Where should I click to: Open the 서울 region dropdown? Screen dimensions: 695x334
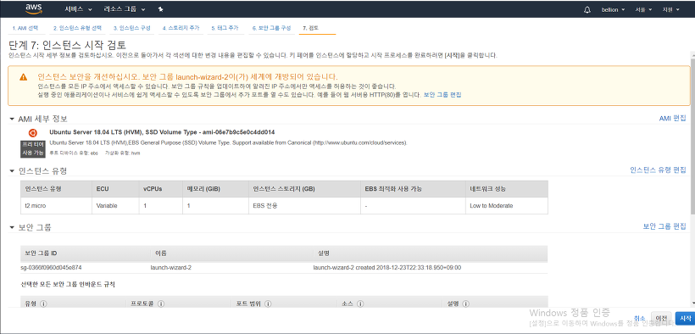(643, 10)
